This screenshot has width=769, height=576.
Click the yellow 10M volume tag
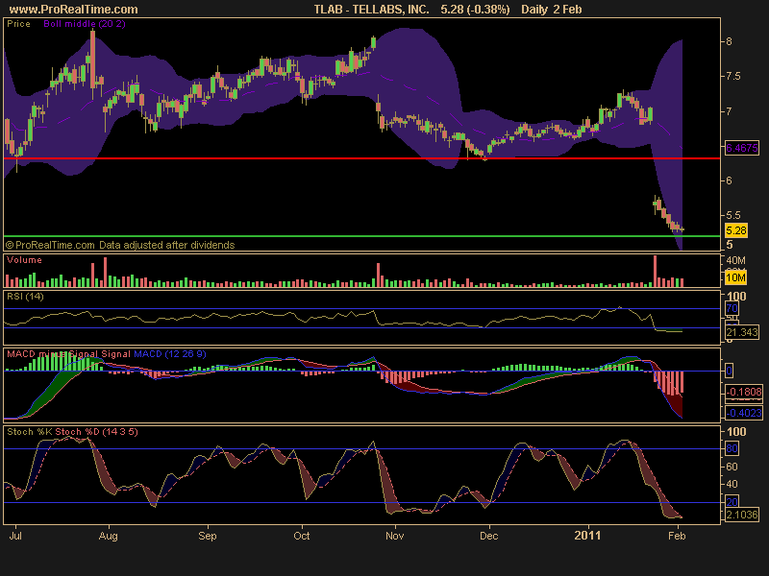pos(735,277)
